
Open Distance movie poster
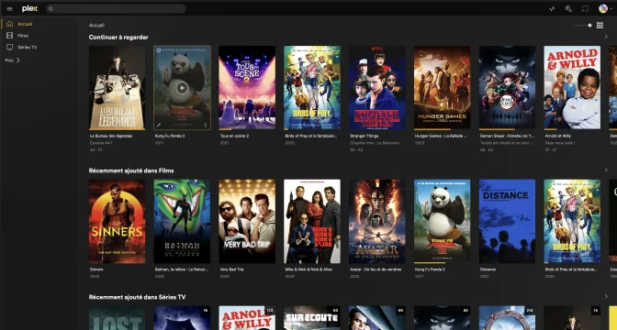(507, 222)
